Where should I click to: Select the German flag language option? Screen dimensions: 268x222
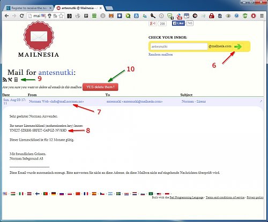(54, 194)
